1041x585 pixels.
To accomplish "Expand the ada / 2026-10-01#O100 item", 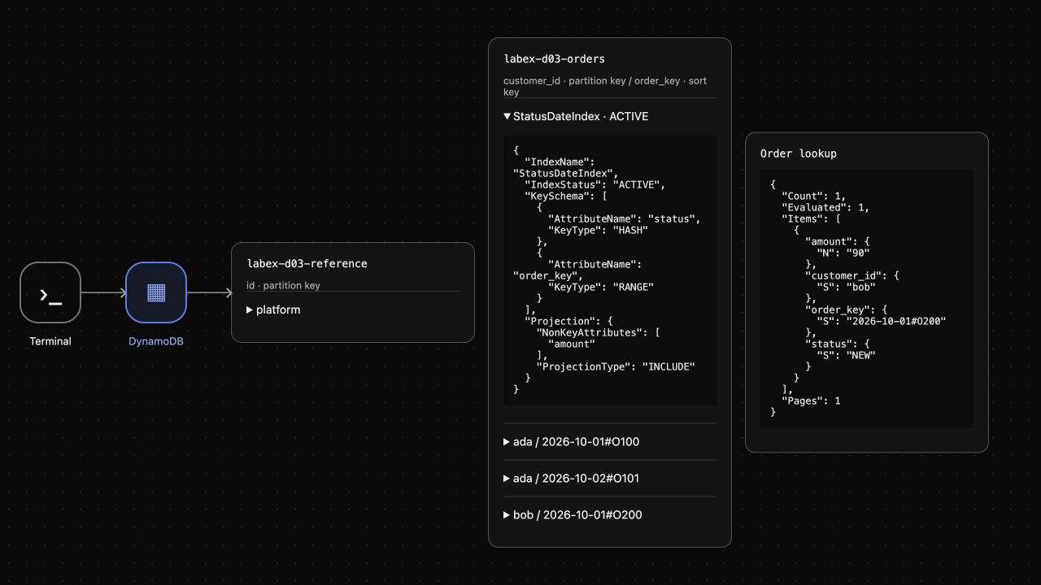I will pyautogui.click(x=610, y=442).
